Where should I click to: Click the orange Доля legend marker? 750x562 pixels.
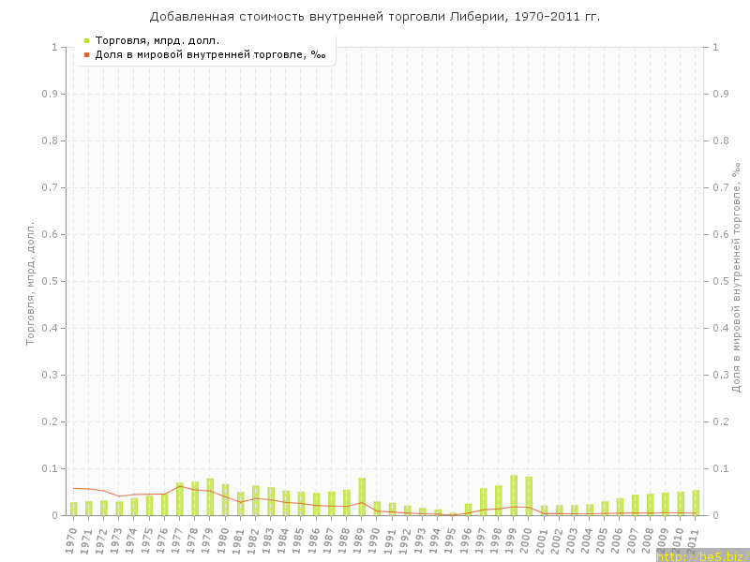coord(86,54)
